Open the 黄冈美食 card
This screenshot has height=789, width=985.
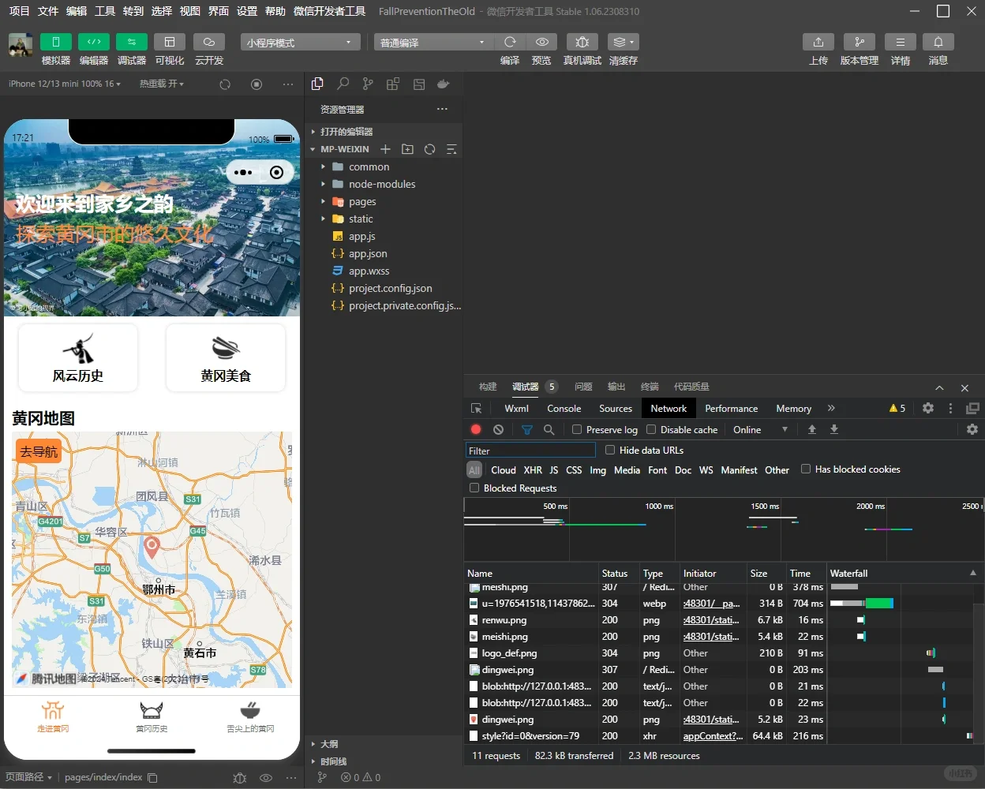[226, 357]
